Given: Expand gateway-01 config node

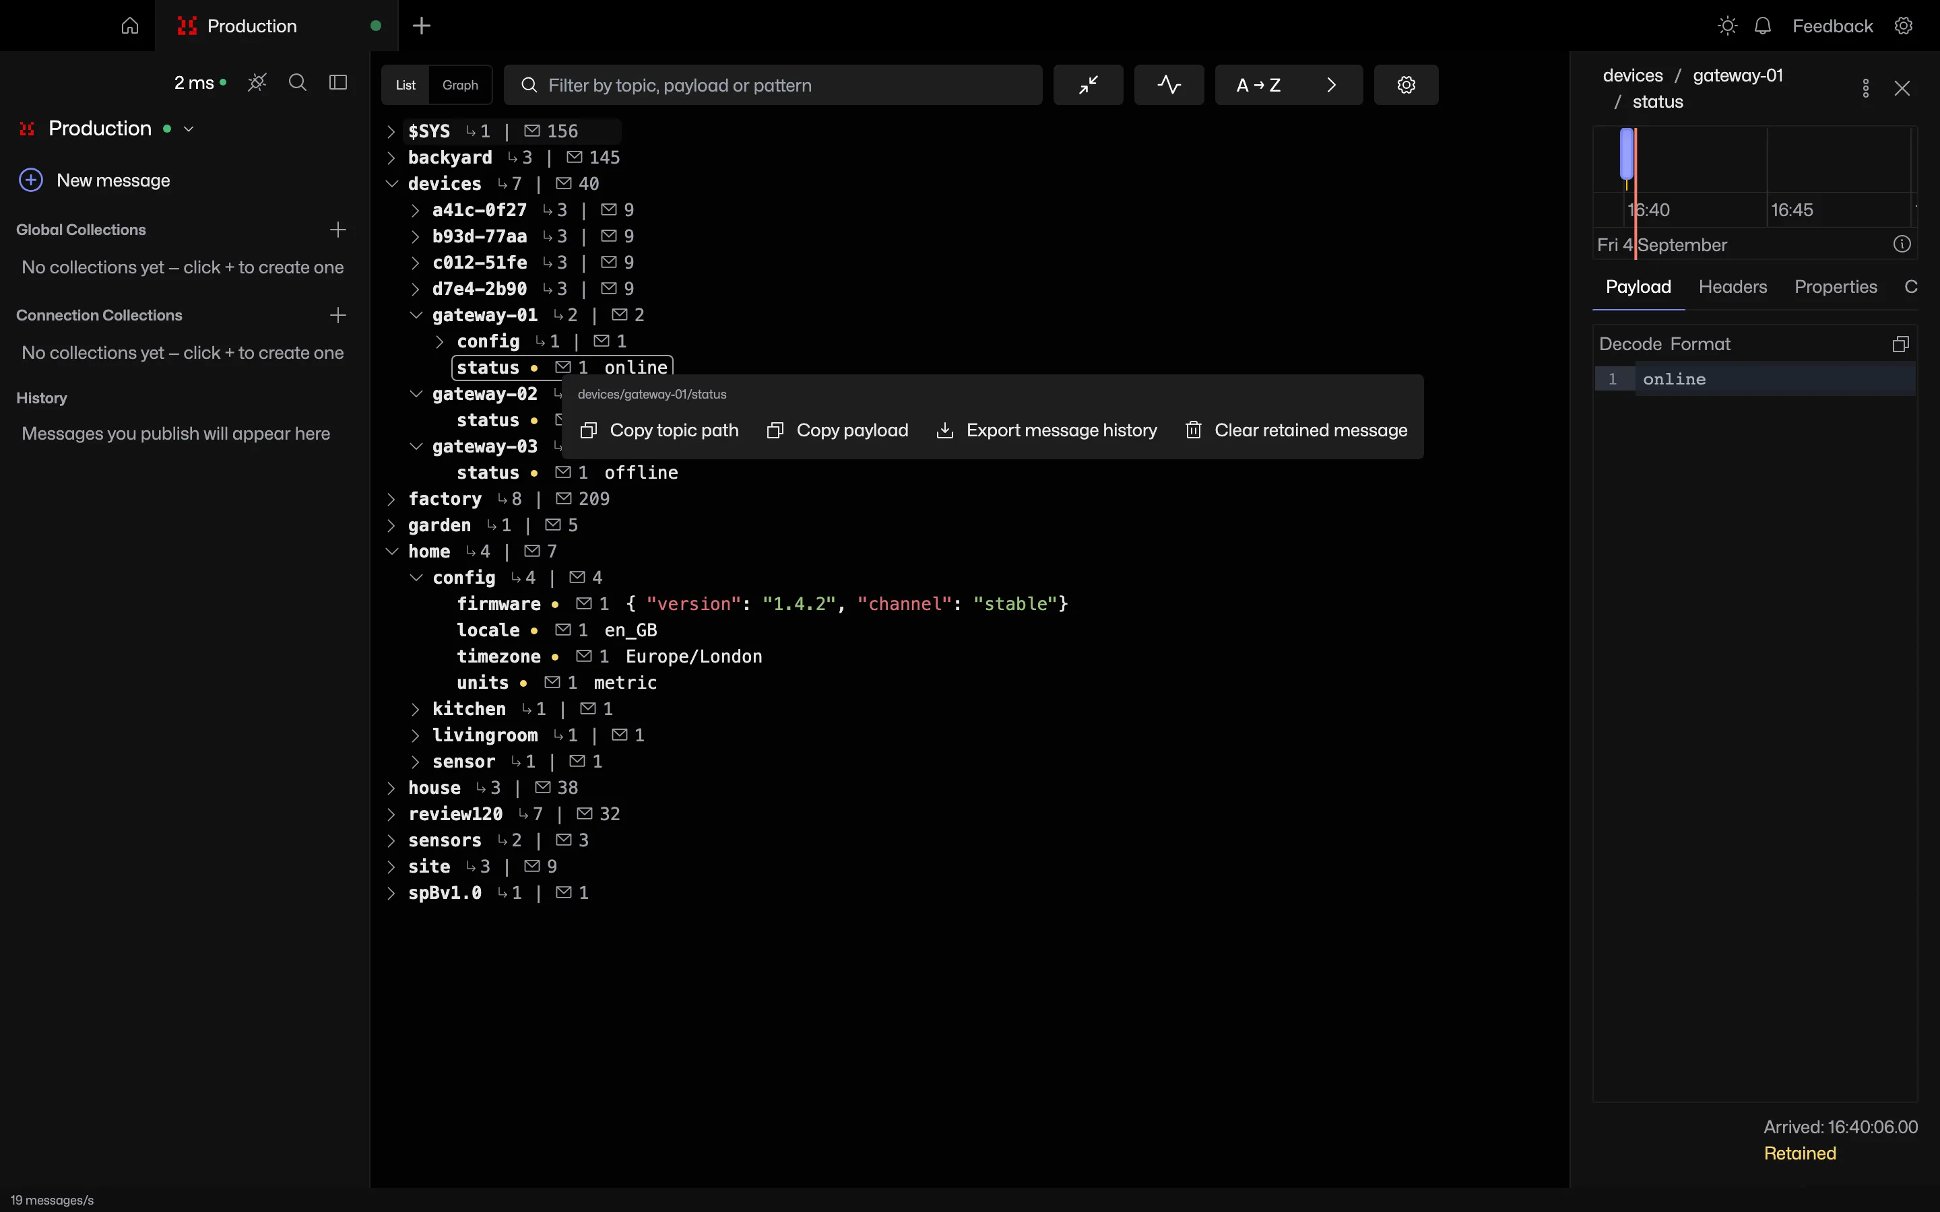Looking at the screenshot, I should (x=439, y=341).
